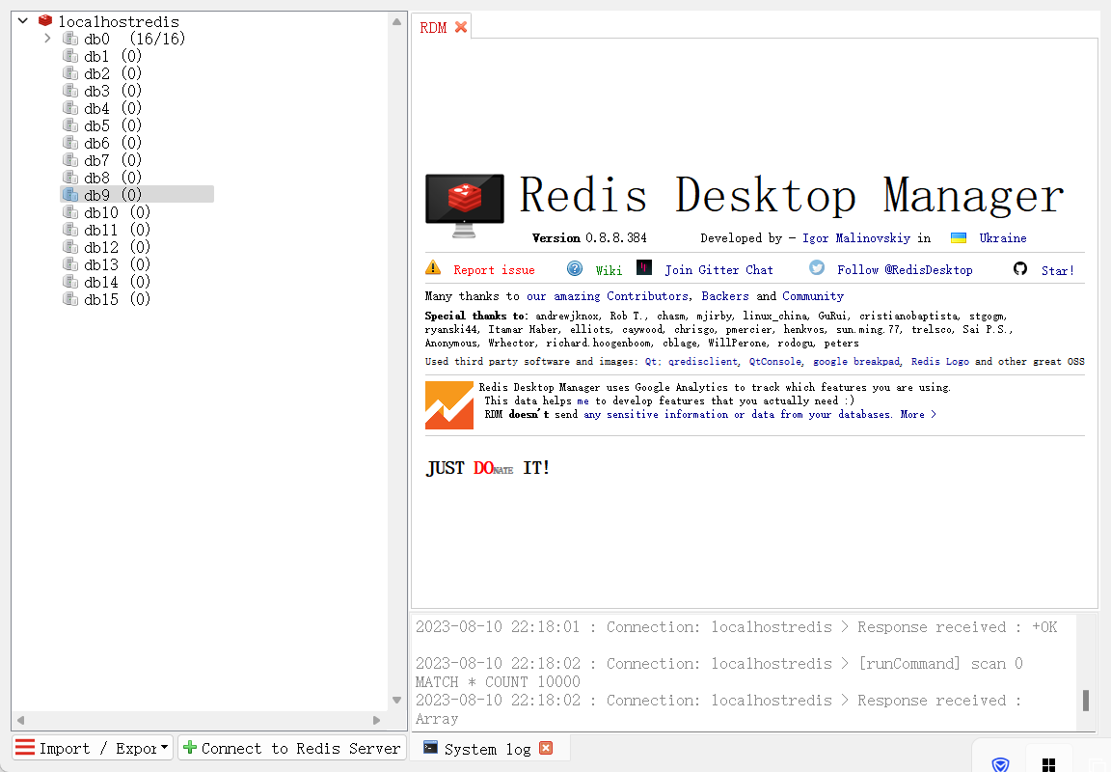This screenshot has width=1111, height=772.
Task: Click the red Redis icon beside localhostredis
Action: 45,20
